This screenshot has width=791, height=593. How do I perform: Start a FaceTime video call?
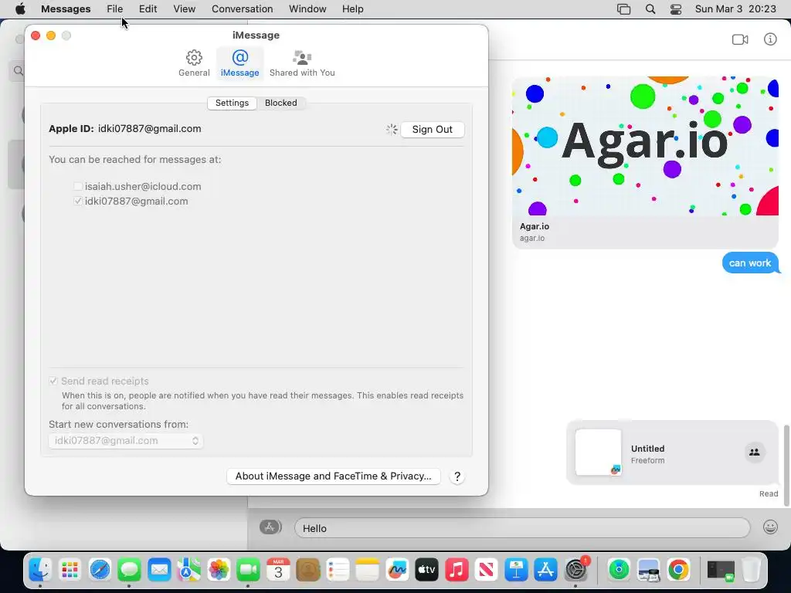pyautogui.click(x=740, y=39)
